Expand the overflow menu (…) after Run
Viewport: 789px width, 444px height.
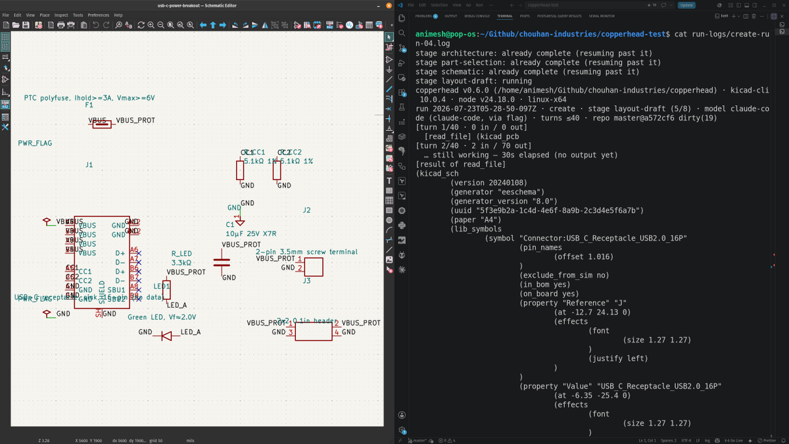491,5
